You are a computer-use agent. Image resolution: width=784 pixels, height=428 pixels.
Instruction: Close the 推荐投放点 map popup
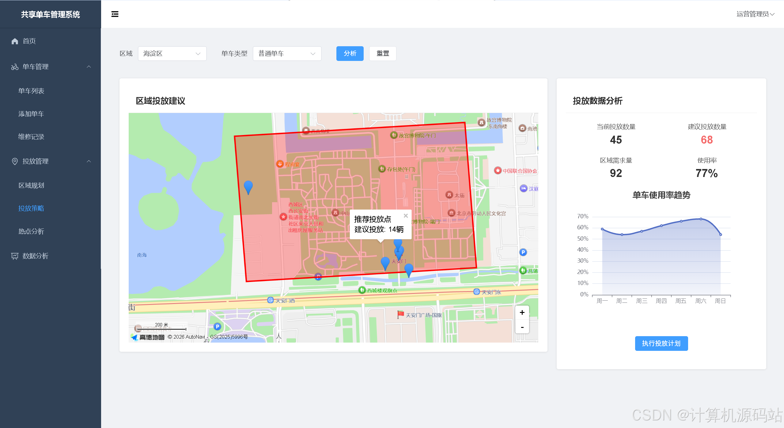pos(406,216)
